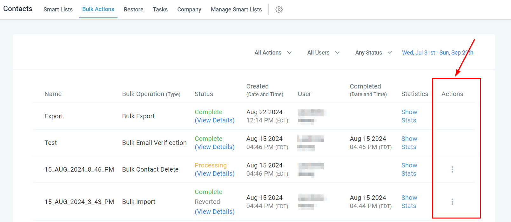Click the Bulk Export type cell
This screenshot has height=222, width=511.
[138, 116]
